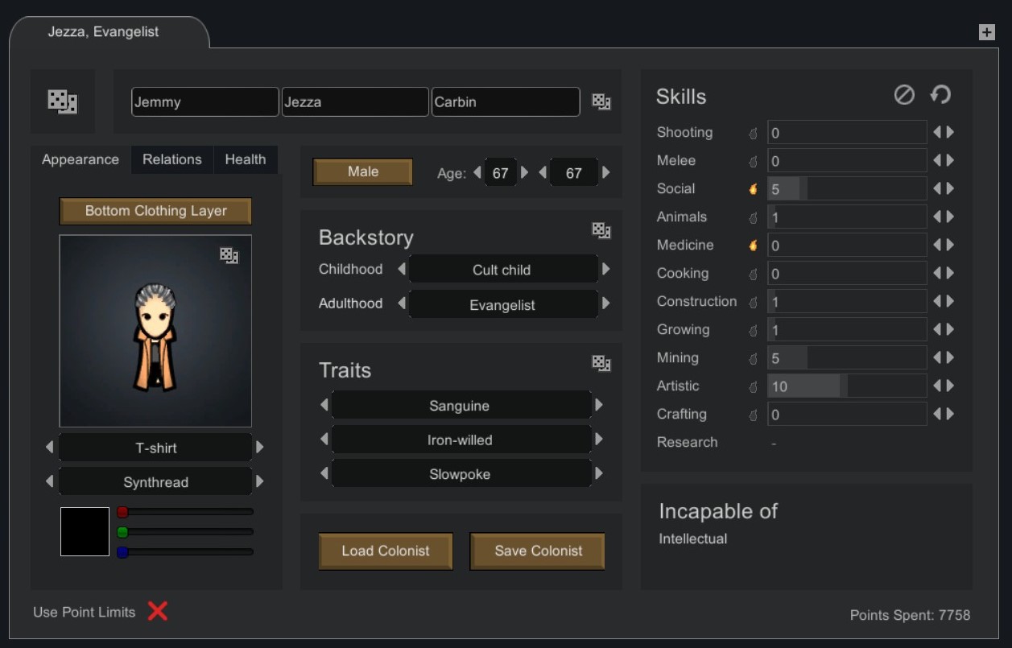Add a new colonist tab with plus icon
The image size is (1012, 648).
point(986,32)
